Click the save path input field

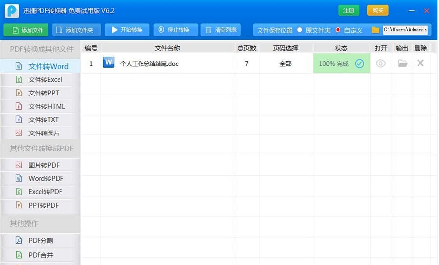point(405,30)
